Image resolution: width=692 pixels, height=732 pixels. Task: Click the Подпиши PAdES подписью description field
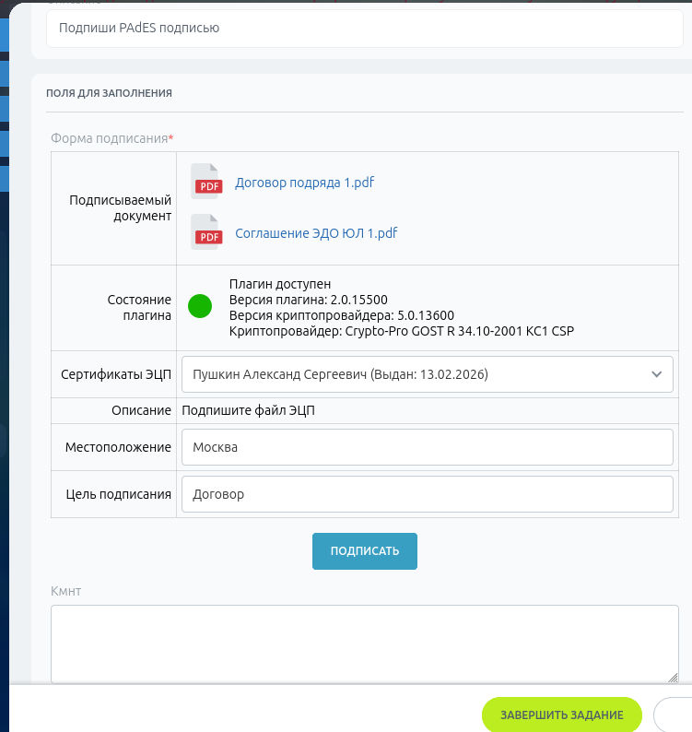tap(365, 28)
